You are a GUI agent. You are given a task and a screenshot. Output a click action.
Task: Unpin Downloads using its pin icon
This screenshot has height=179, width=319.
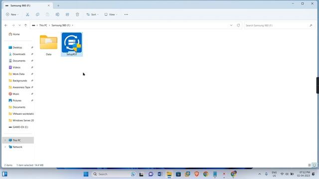32,54
